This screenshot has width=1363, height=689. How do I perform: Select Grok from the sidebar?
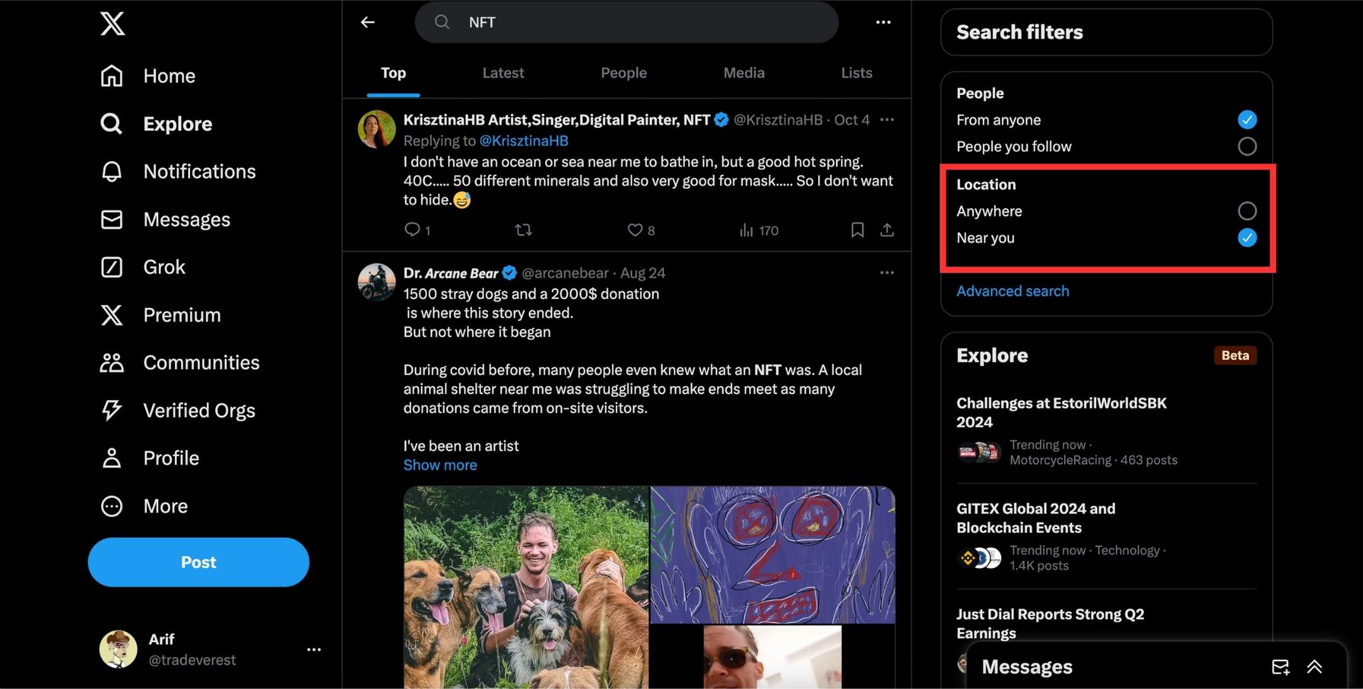click(111, 267)
